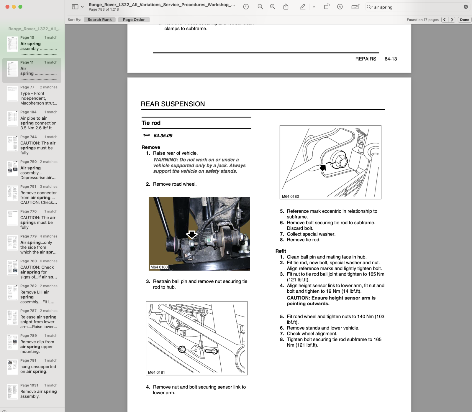
Task: Click the document title in toolbar
Action: pyautogui.click(x=162, y=5)
